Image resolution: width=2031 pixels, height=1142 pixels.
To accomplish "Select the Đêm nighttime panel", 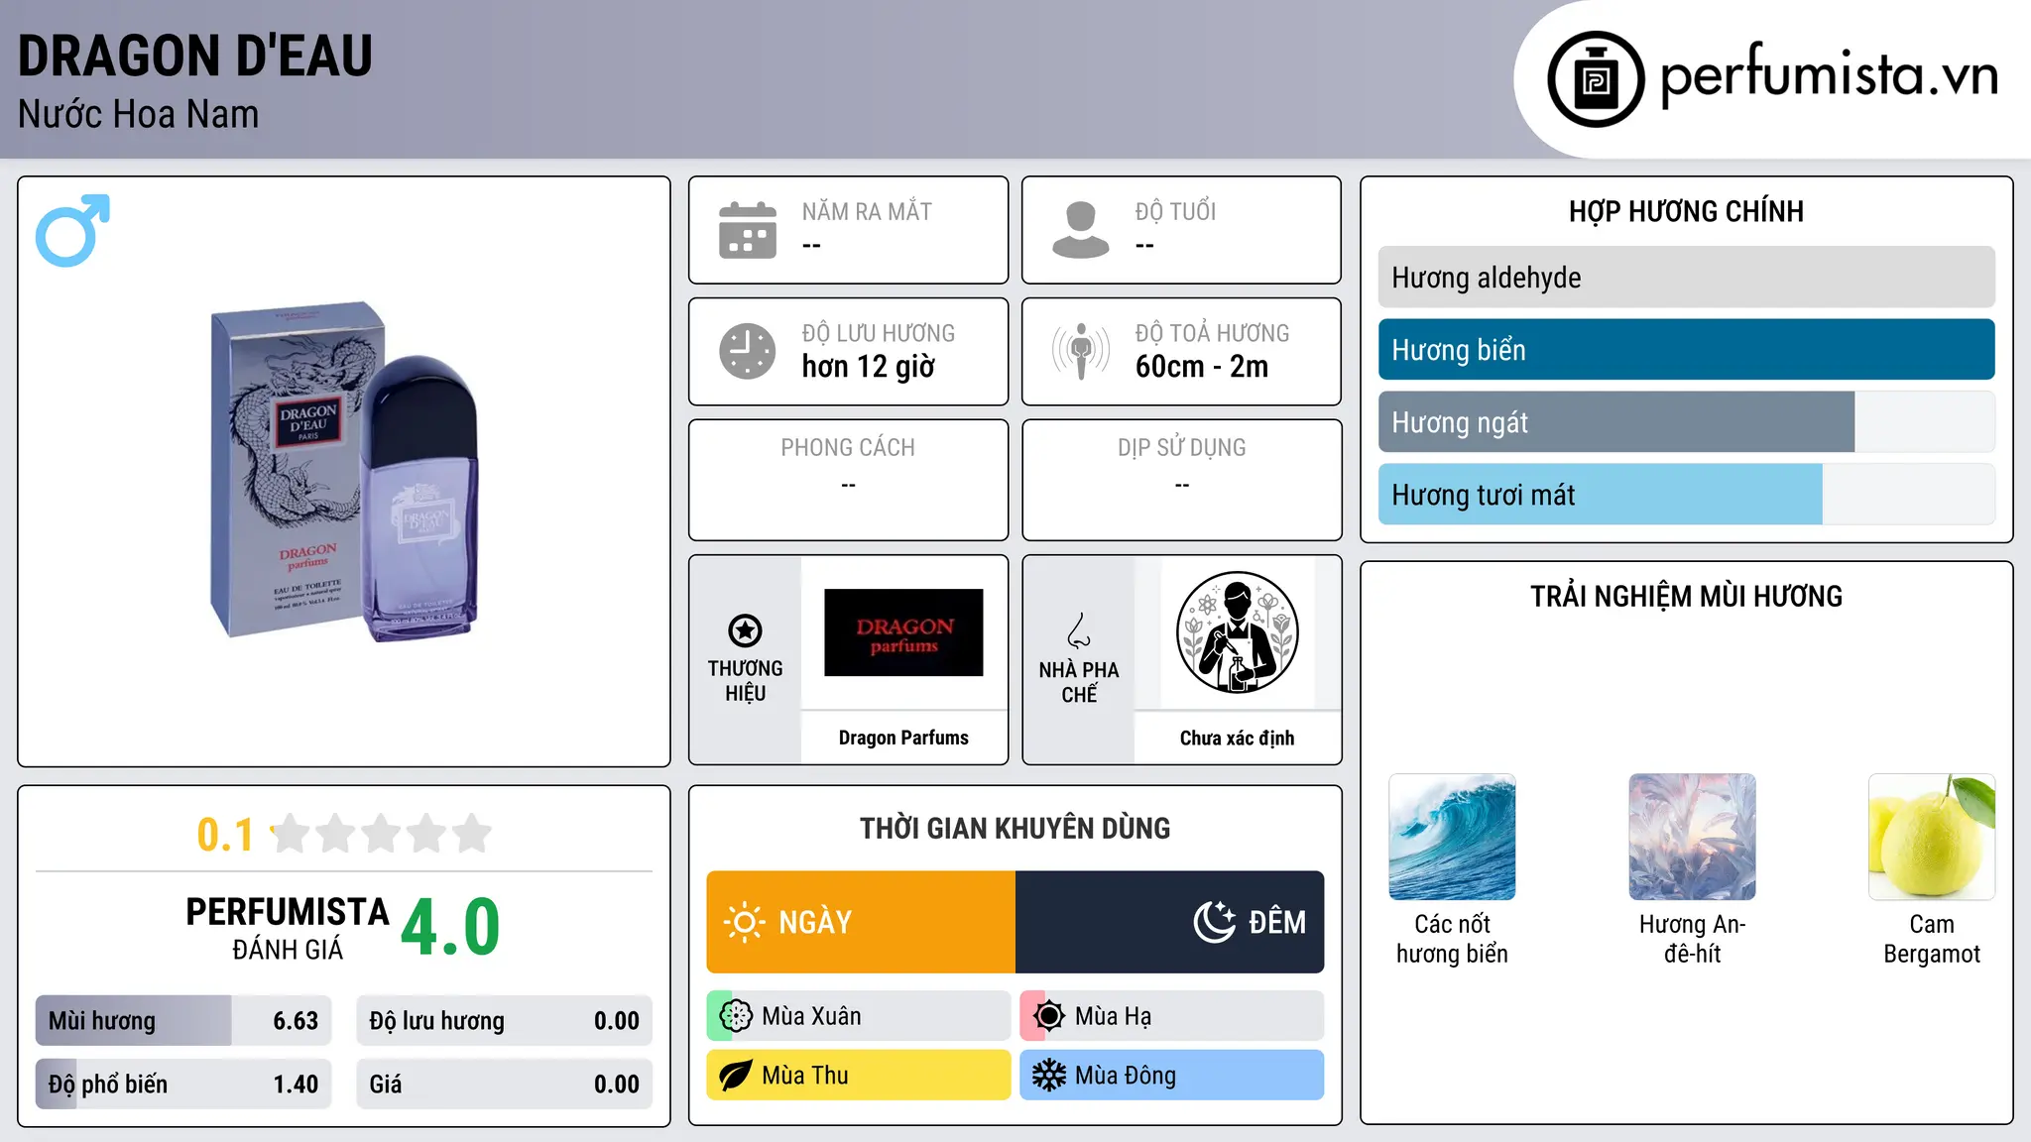I will click(1170, 922).
